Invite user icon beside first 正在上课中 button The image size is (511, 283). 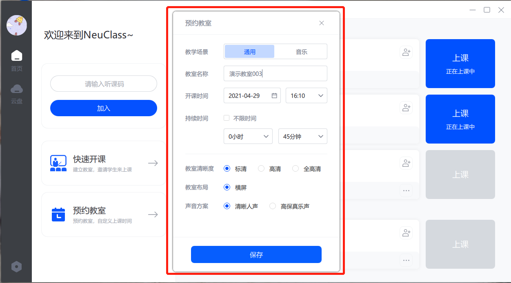point(406,52)
